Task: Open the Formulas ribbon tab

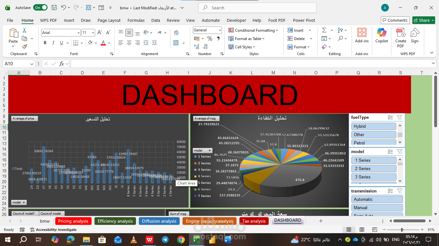Action: coord(136,20)
